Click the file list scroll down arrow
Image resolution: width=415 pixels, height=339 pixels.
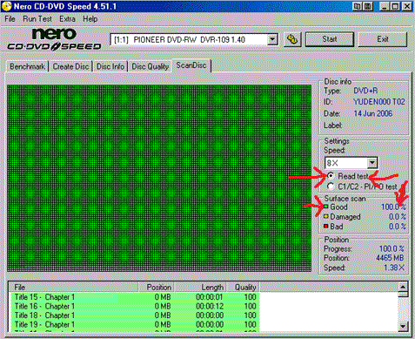click(403, 326)
